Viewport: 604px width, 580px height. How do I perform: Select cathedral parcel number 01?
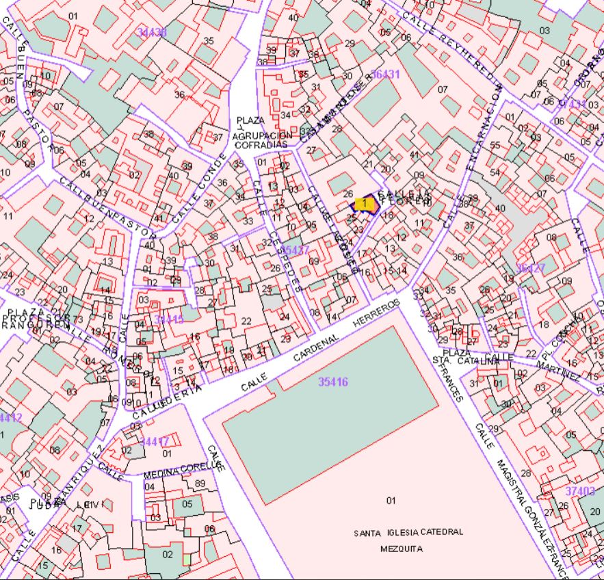coord(391,501)
